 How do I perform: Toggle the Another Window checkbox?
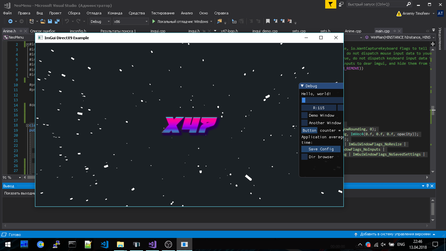point(304,123)
